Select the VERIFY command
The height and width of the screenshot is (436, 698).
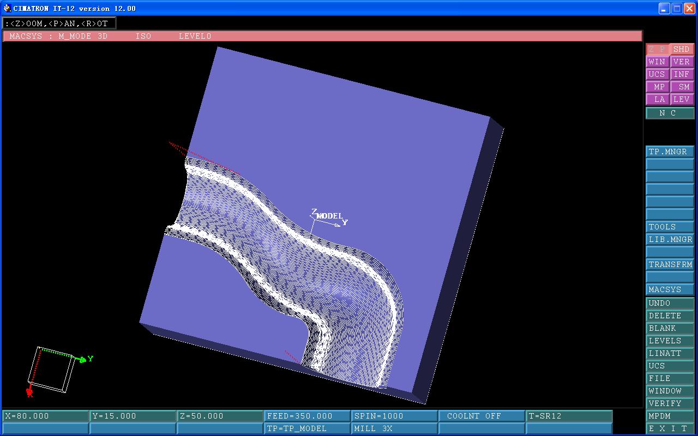[x=670, y=403]
